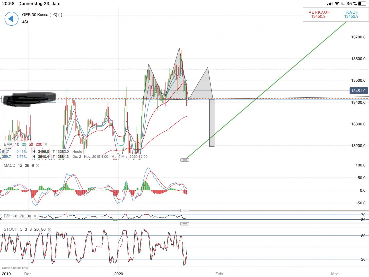Click the Heute label above the chart
Viewport: 369px width, 277px height.
click(77, 152)
